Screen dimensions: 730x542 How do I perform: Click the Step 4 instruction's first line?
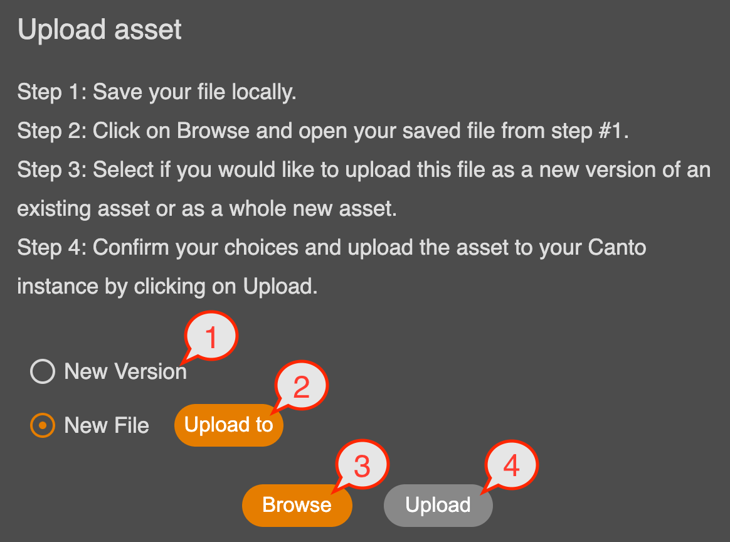tap(332, 247)
